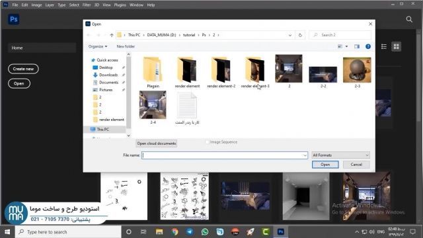Show hidden system tray icons
Viewport: 423px width, 238px height.
(x=357, y=232)
